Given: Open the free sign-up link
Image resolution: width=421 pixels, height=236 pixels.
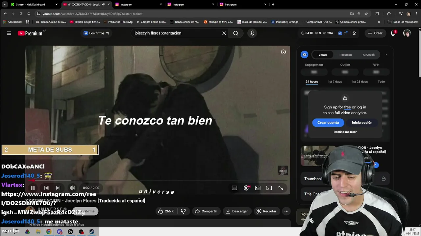Looking at the screenshot, I should (348, 107).
